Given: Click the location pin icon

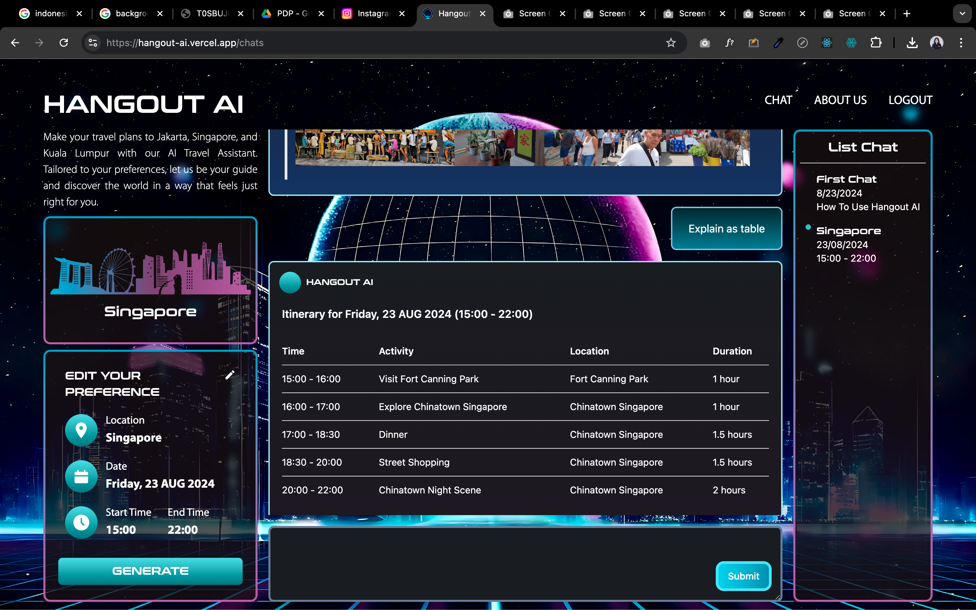Looking at the screenshot, I should [81, 430].
